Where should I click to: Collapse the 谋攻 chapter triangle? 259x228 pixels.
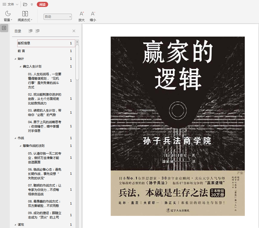pyautogui.click(x=15, y=225)
